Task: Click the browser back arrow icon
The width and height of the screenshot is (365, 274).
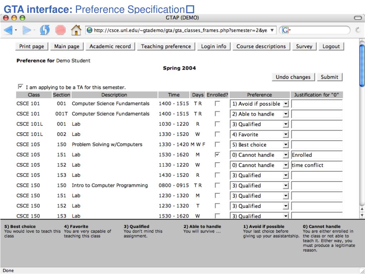Action: [8, 30]
